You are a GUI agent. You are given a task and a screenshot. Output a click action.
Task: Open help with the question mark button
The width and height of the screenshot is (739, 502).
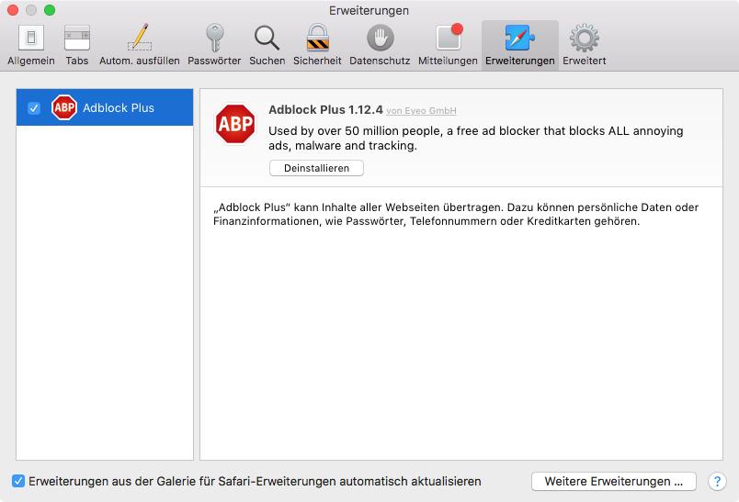[717, 481]
